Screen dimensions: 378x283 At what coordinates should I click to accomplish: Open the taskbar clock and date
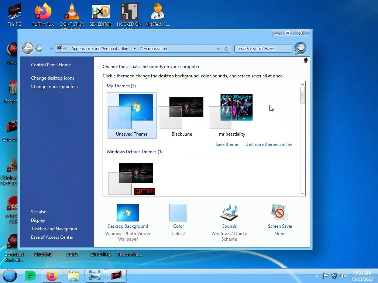click(362, 276)
